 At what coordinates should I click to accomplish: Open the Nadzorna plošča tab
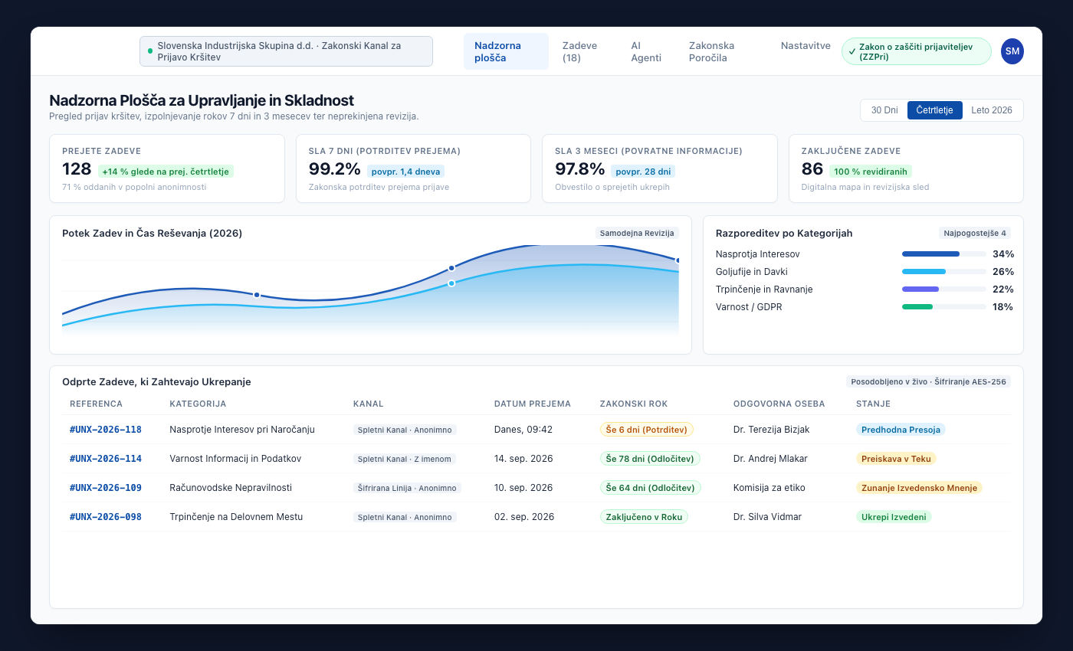pyautogui.click(x=506, y=51)
